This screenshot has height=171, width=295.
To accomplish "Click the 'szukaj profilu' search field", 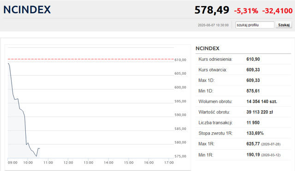I will (255, 25).
